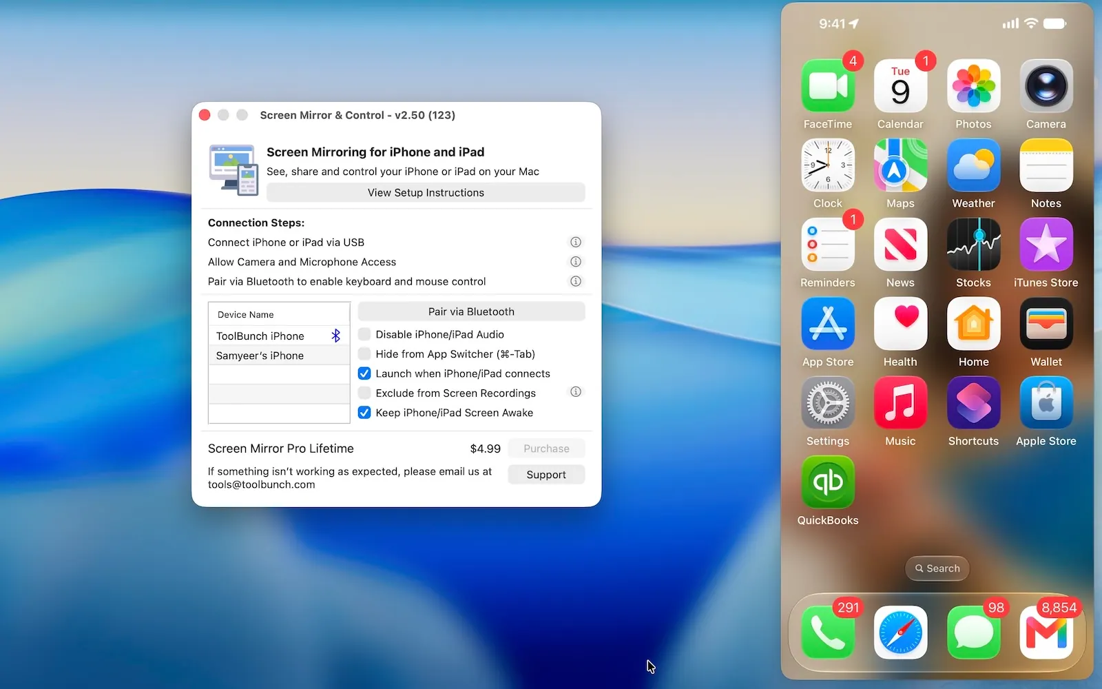Click the Device Name column header
The width and height of the screenshot is (1102, 689).
click(x=279, y=314)
